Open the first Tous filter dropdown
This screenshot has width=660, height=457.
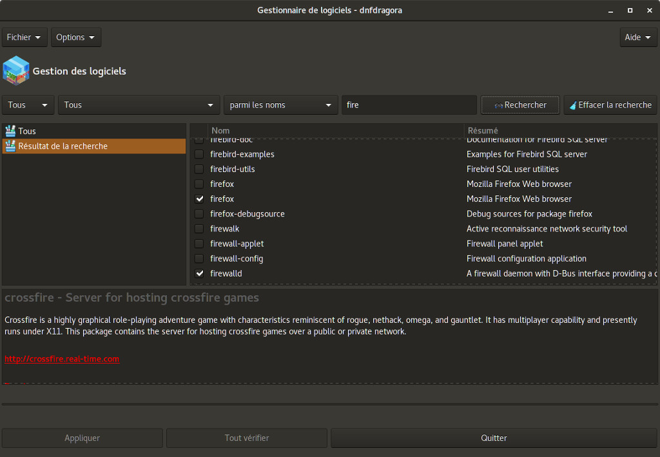point(28,105)
